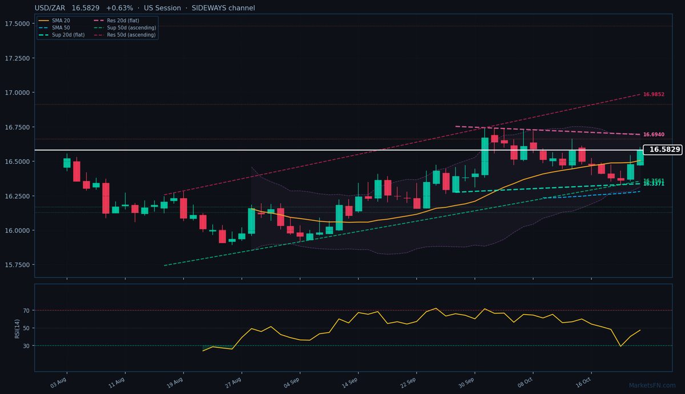685x394 pixels.
Task: Click the '27 Aug' date label
Action: [x=233, y=382]
